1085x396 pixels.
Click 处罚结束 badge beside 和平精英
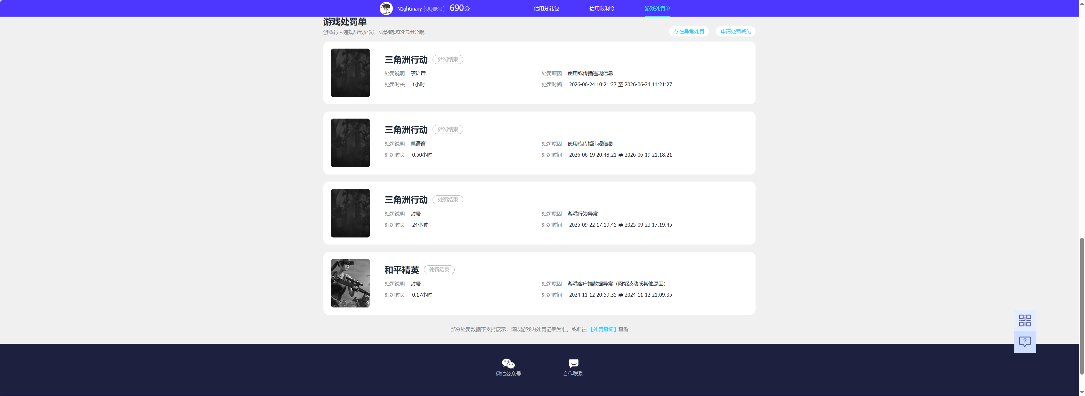point(439,269)
